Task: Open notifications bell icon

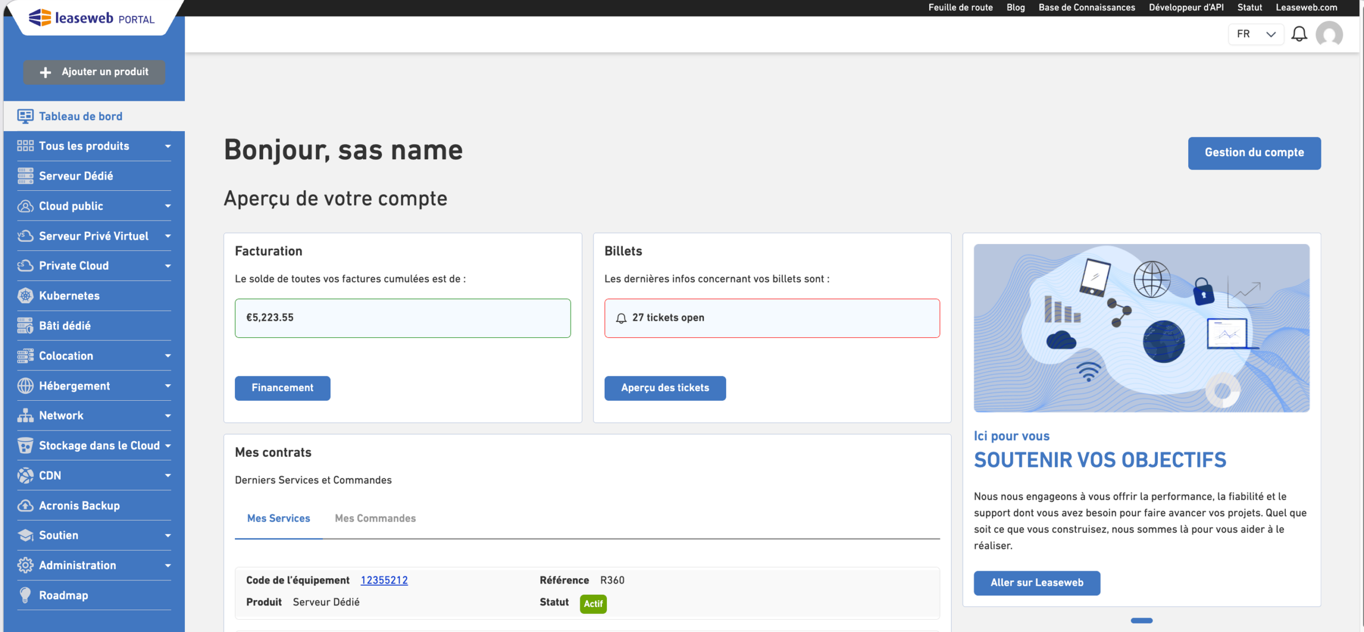Action: point(1299,34)
